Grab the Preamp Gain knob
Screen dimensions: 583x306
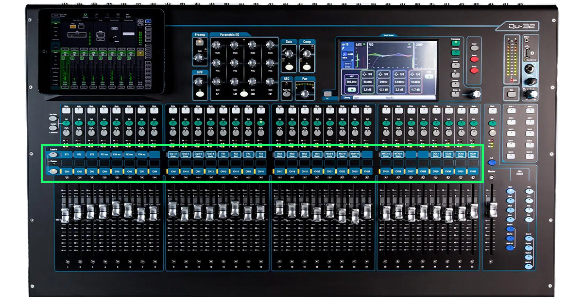[198, 57]
